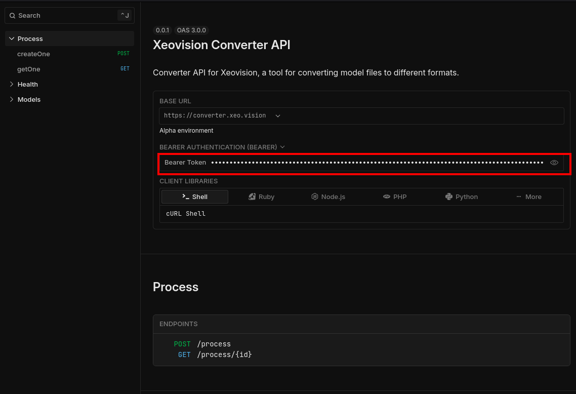Click the Process section heading
576x394 pixels.
(x=176, y=287)
